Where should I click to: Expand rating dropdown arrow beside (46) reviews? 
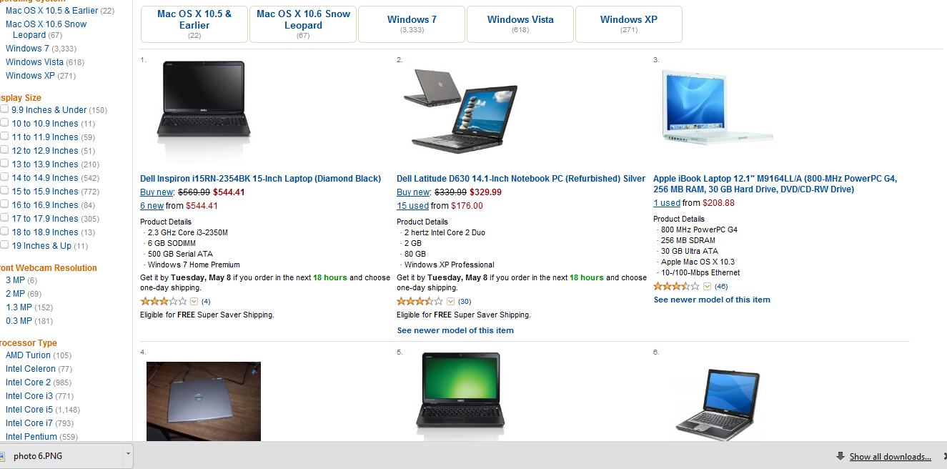(x=708, y=286)
